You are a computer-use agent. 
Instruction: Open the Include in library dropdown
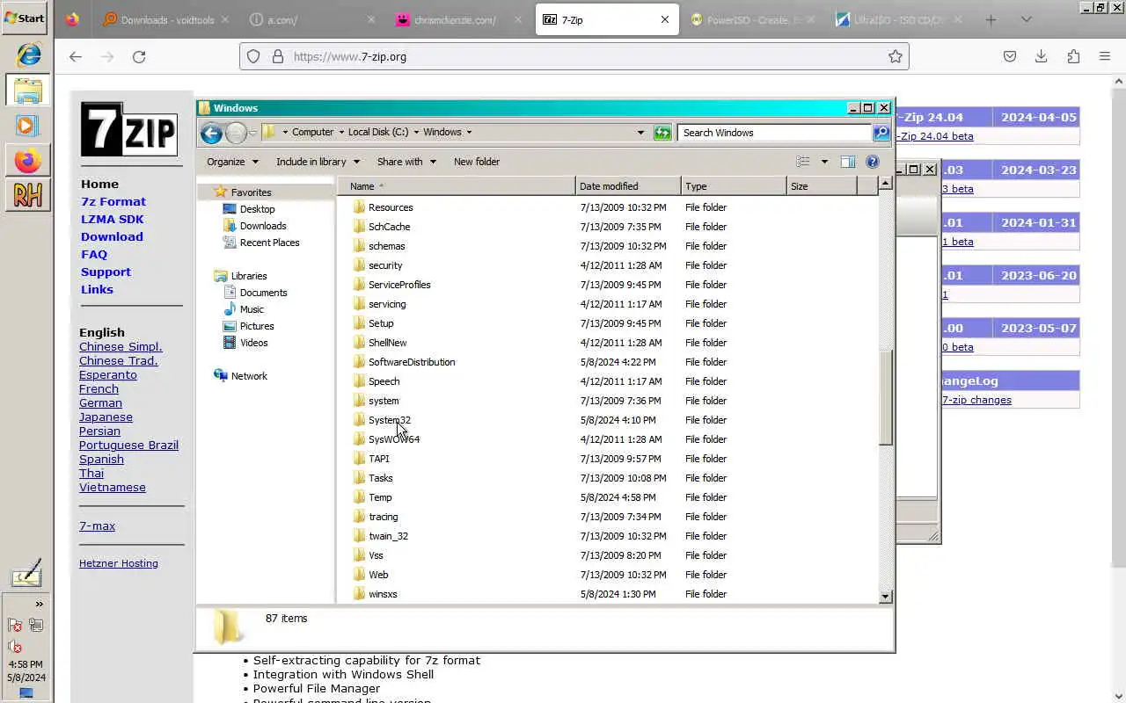[x=318, y=162]
